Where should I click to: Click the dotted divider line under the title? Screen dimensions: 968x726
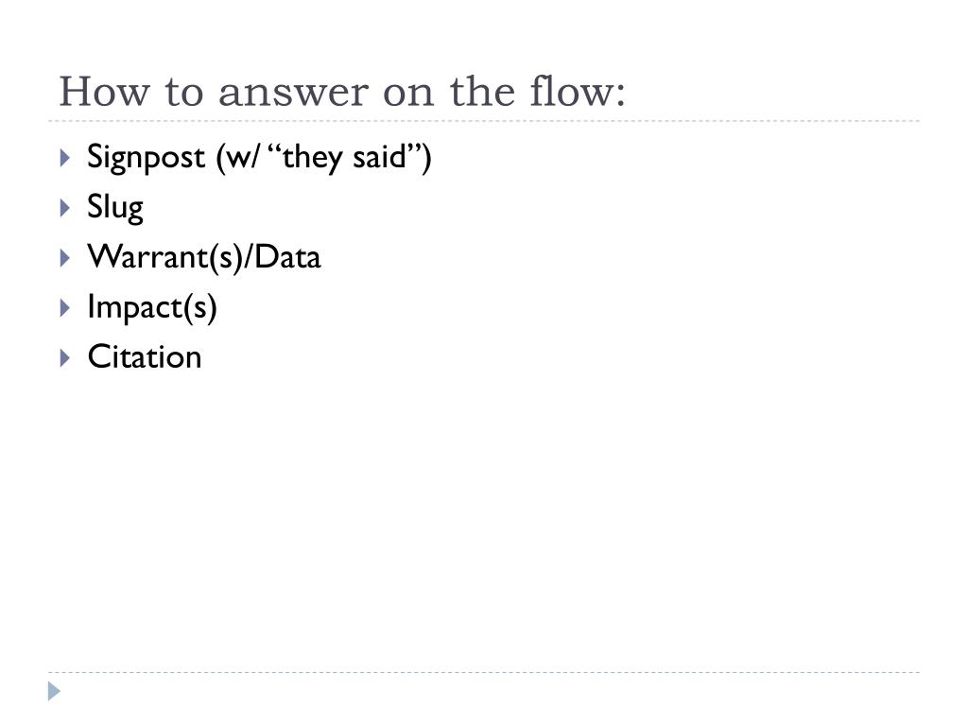(x=484, y=121)
